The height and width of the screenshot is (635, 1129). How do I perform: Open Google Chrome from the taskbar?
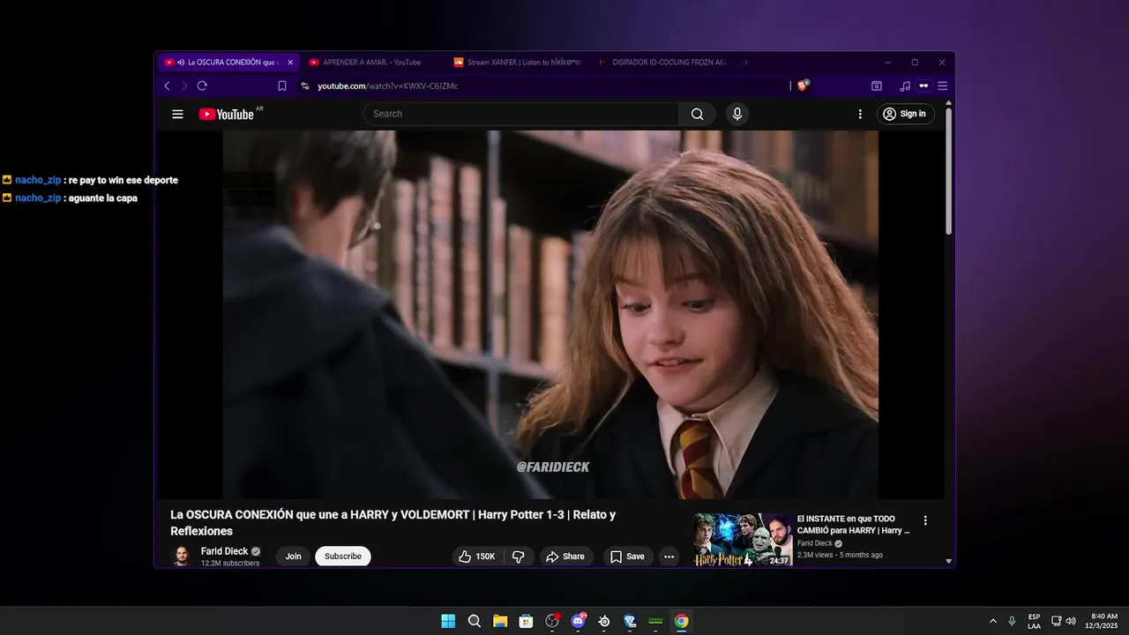click(682, 621)
